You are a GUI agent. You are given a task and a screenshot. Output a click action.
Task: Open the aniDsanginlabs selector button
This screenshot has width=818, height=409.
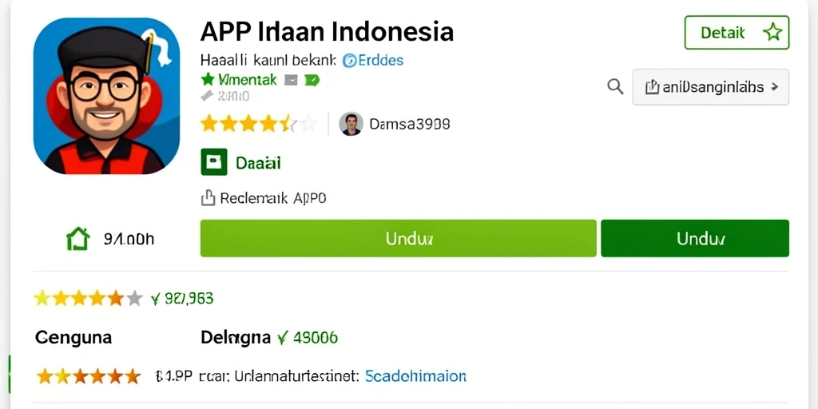[710, 87]
